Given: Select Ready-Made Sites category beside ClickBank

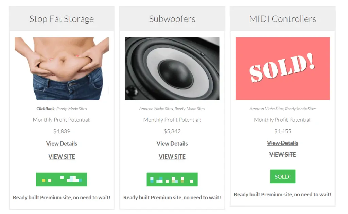Looking at the screenshot, I should tap(72, 109).
